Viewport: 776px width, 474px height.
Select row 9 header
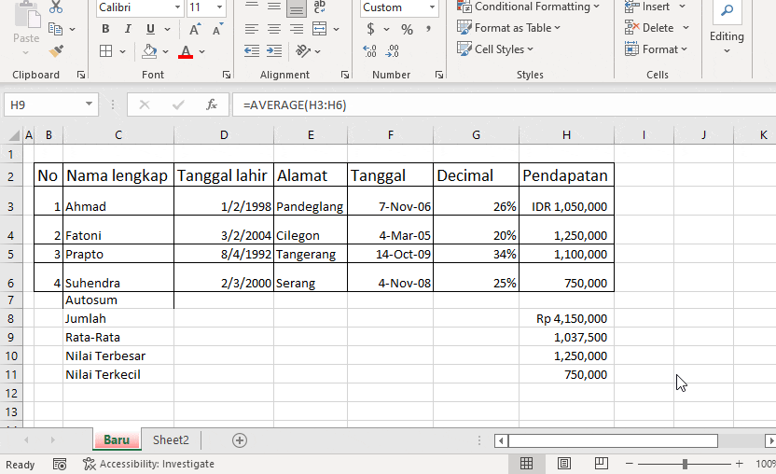click(x=11, y=337)
